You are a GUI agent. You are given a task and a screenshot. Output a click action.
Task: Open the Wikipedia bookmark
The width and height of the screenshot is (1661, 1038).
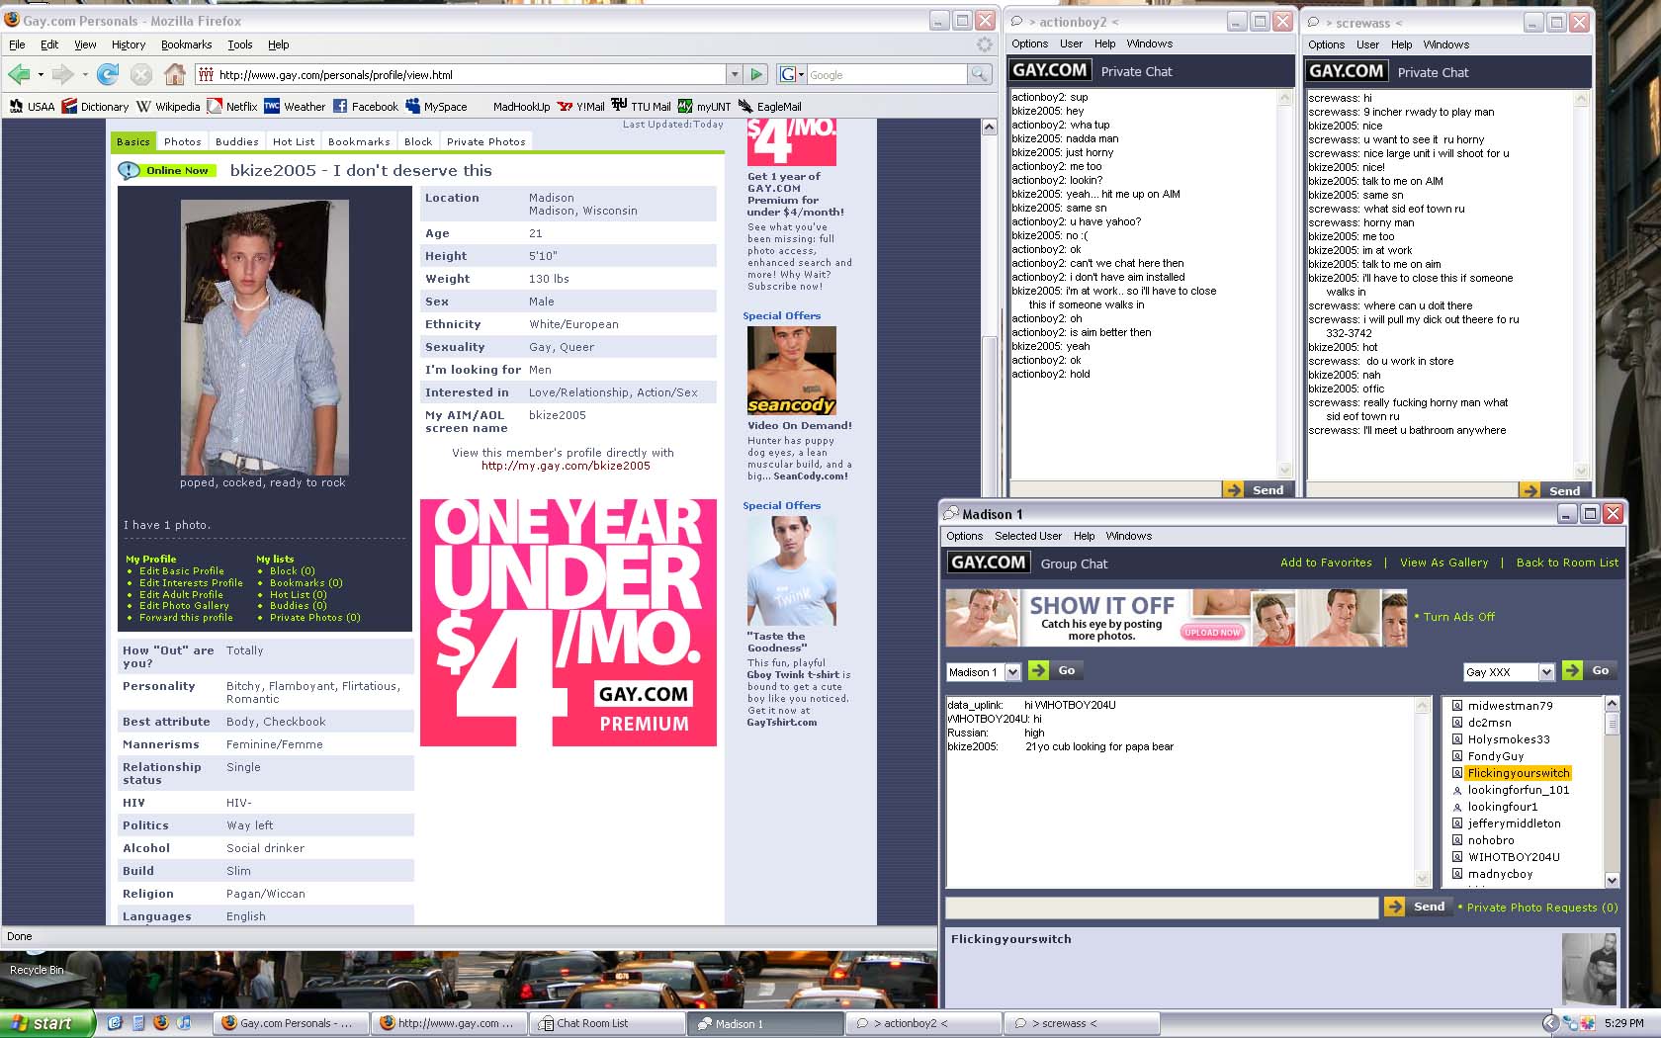click(x=168, y=106)
